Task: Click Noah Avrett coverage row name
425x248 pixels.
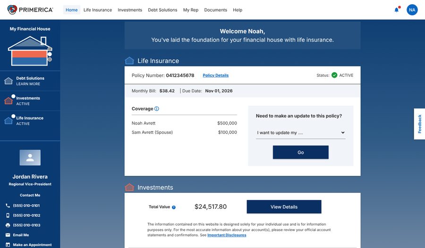Action: point(144,123)
